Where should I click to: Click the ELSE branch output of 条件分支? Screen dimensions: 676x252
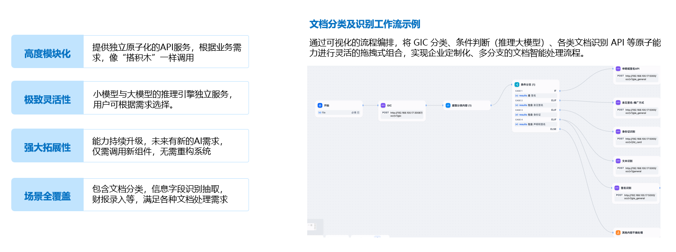pyautogui.click(x=553, y=129)
